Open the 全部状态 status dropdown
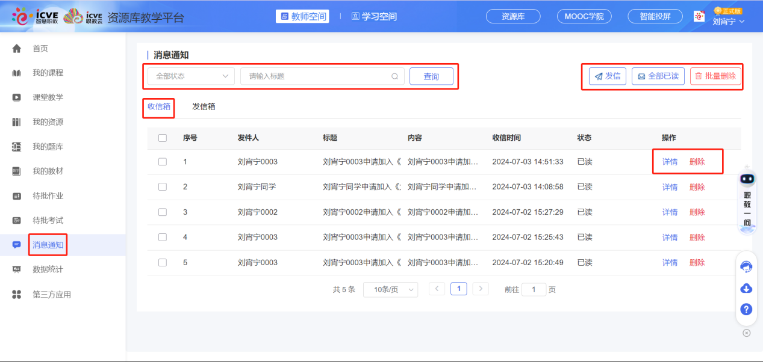 (190, 76)
